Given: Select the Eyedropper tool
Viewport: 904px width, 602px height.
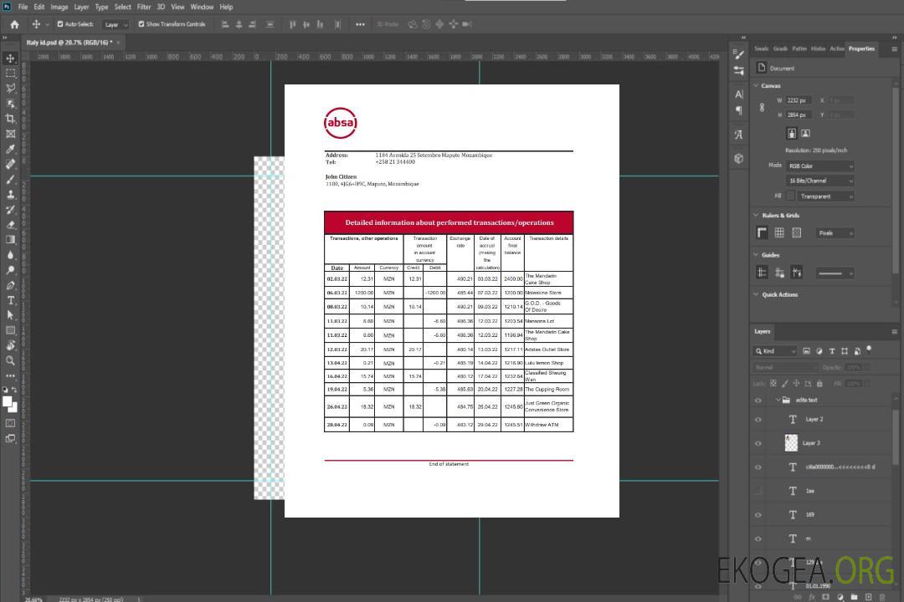Looking at the screenshot, I should pyautogui.click(x=11, y=149).
